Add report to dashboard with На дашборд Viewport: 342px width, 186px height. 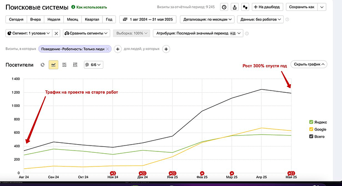point(267,7)
